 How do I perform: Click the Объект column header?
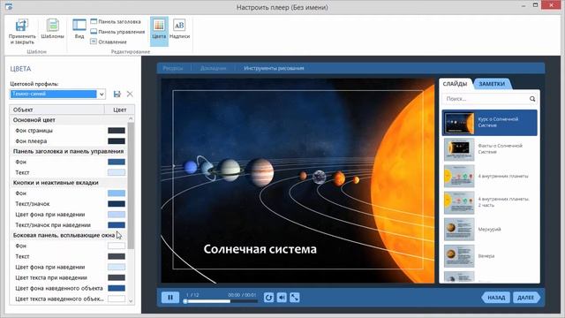point(56,110)
